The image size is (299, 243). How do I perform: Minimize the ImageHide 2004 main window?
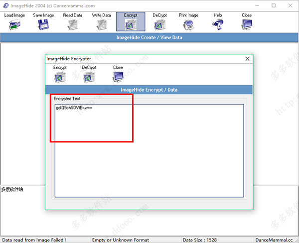(x=257, y=5)
